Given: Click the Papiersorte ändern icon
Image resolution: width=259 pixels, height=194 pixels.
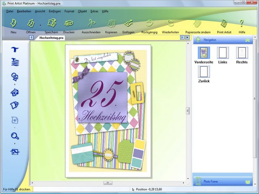Looking at the screenshot, I should pos(198,24).
